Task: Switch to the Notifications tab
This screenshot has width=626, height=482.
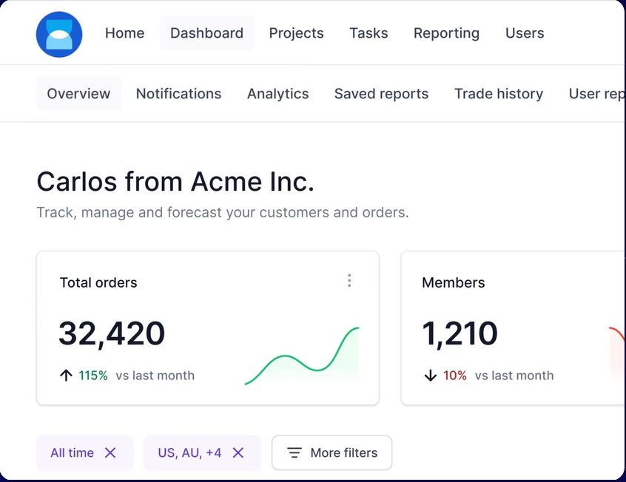Action: [x=178, y=94]
